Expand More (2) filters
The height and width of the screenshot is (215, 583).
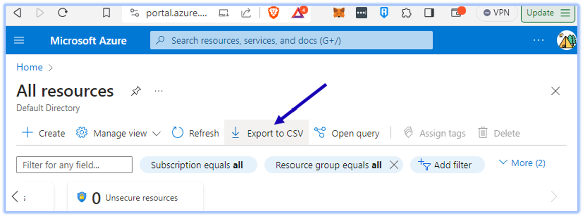522,163
